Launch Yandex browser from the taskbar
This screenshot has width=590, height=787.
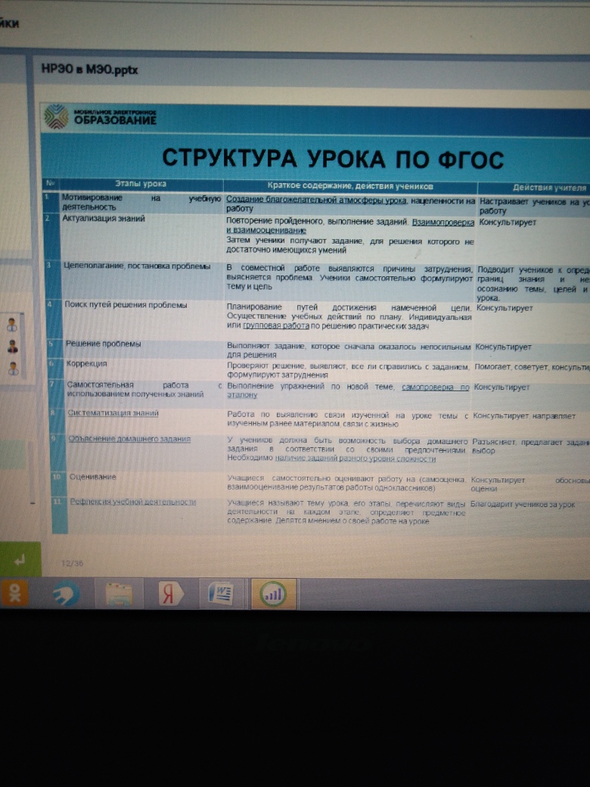(170, 595)
